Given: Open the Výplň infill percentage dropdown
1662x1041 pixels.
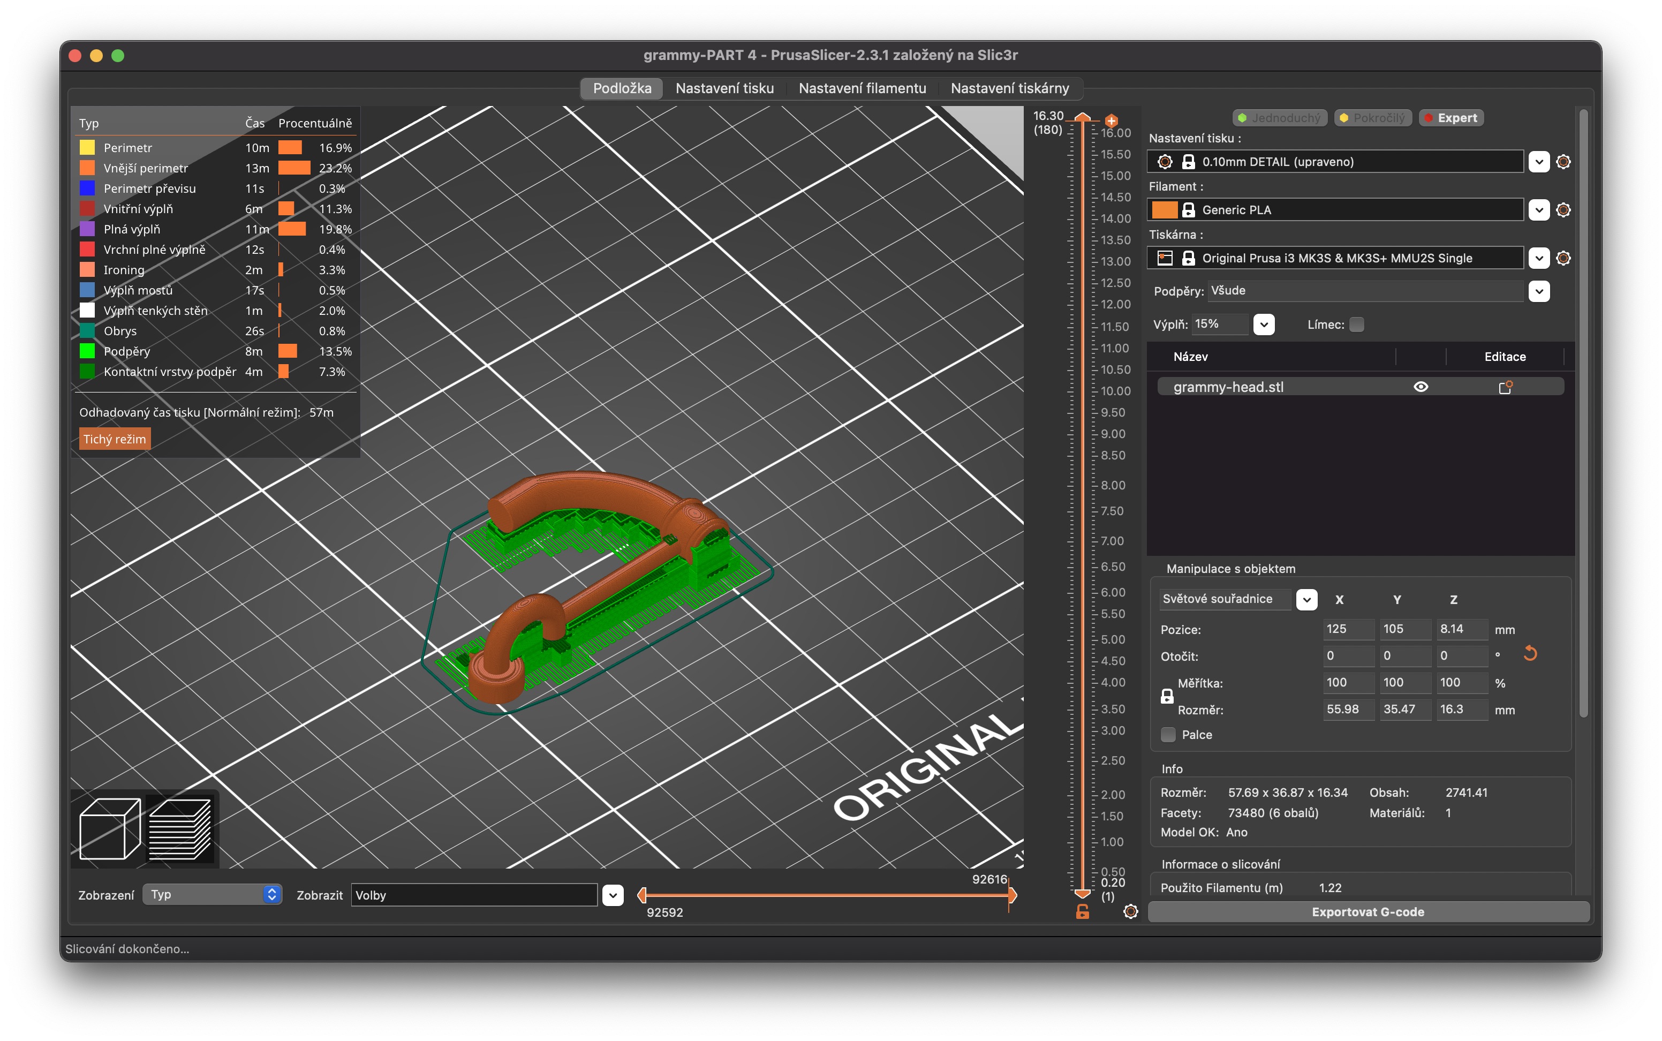Looking at the screenshot, I should pos(1264,325).
